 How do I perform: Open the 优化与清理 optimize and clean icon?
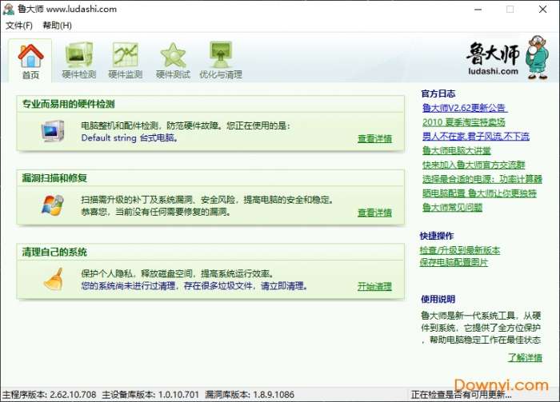(221, 55)
